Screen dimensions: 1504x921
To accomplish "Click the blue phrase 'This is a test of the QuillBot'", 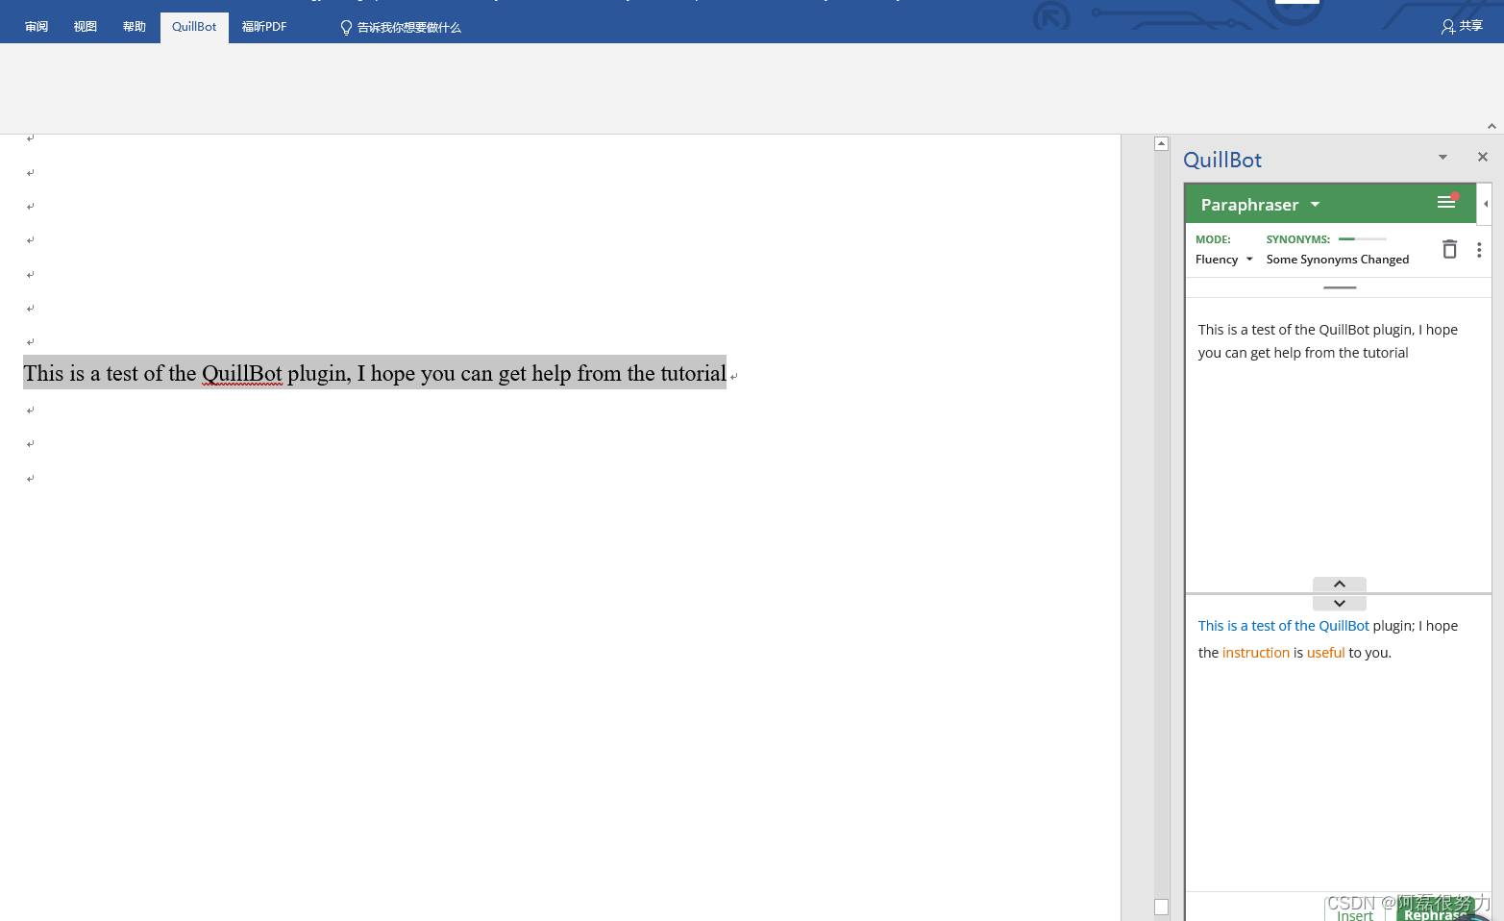I will 1284,626.
